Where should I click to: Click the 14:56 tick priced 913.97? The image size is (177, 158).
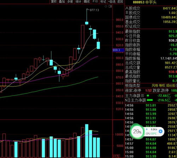click(x=151, y=122)
